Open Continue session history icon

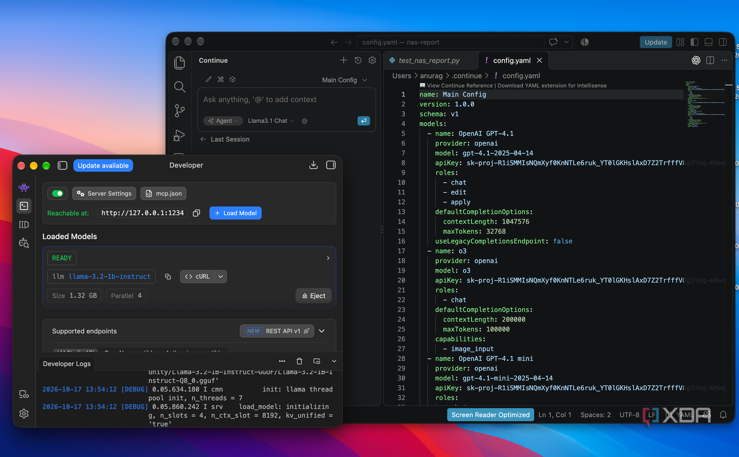[358, 60]
